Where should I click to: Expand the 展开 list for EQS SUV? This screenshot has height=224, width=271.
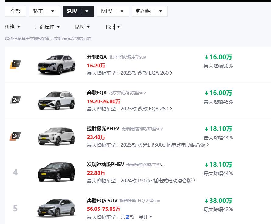pos(145,217)
